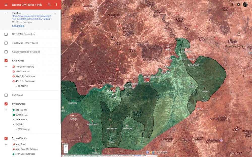Check the Iraq Areas layer
Screen dimensions: 252x157
6,95
